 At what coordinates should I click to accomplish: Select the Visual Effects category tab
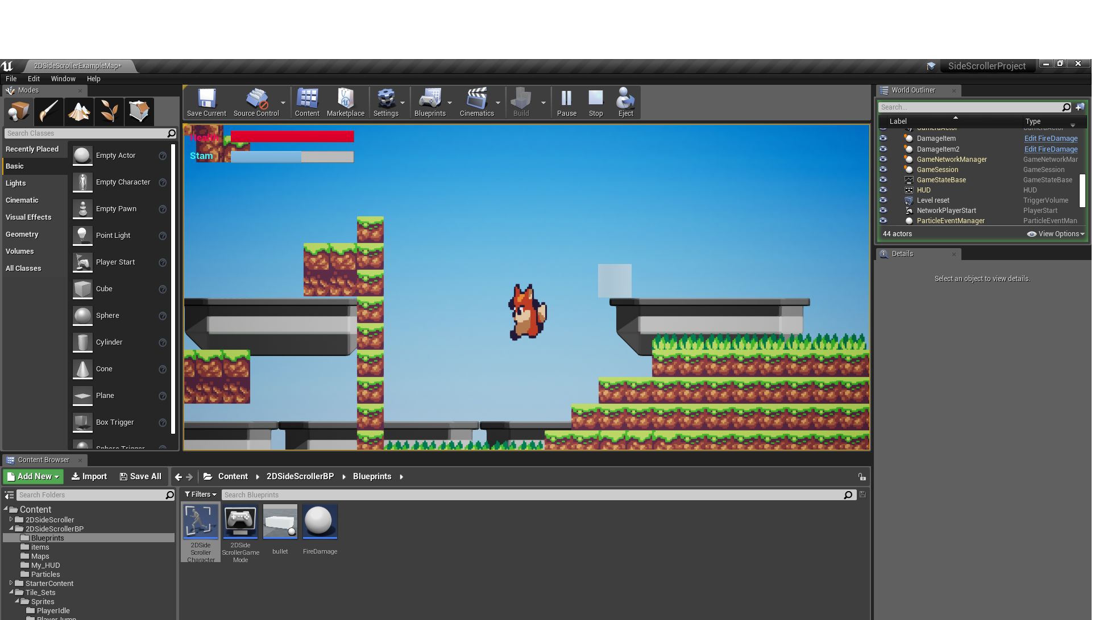[28, 217]
